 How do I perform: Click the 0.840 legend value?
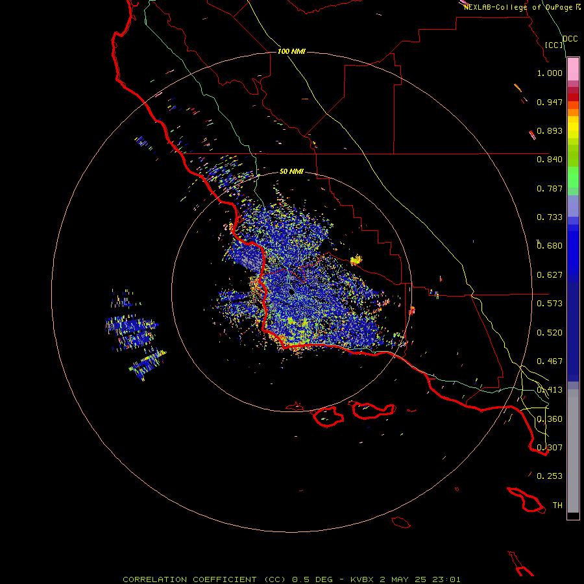click(550, 160)
